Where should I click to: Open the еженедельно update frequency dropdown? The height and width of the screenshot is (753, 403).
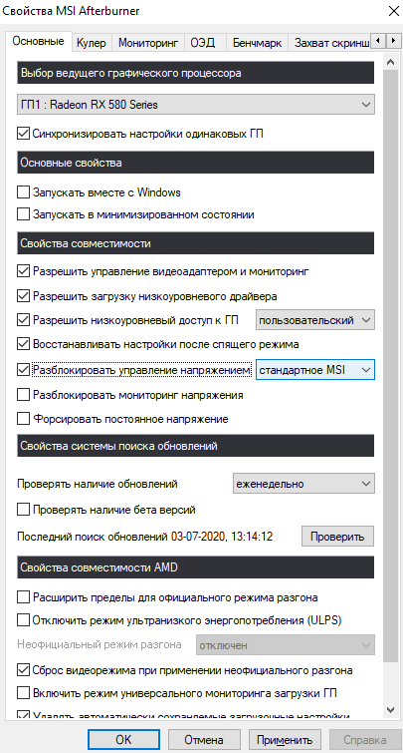(303, 484)
